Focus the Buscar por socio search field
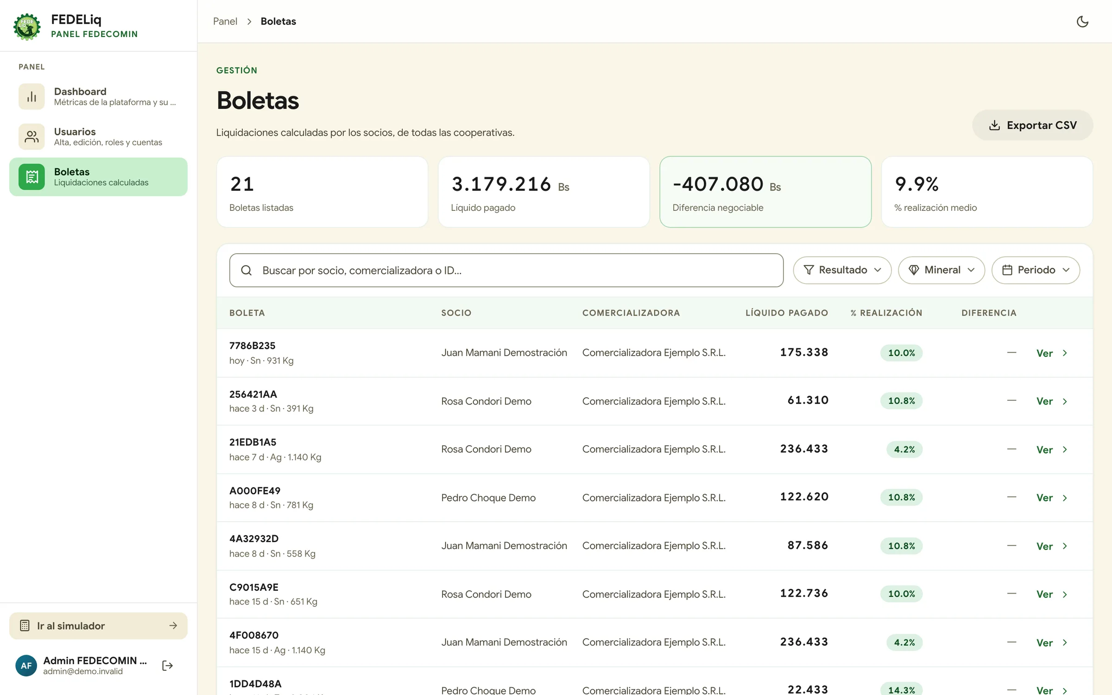Viewport: 1112px width, 695px height. [506, 270]
